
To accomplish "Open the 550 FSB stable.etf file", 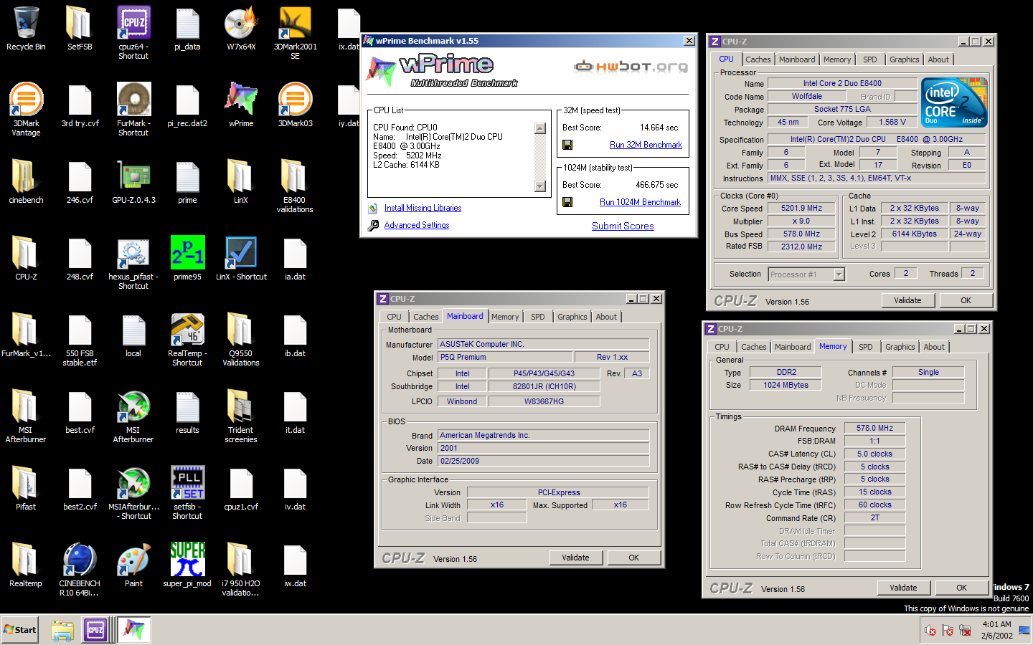I will [80, 340].
